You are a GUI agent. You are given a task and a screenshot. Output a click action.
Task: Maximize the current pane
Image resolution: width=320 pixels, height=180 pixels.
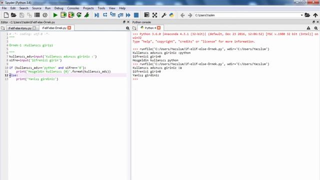pos(146,15)
